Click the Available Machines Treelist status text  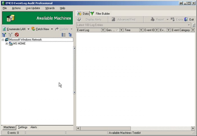(x=125, y=133)
